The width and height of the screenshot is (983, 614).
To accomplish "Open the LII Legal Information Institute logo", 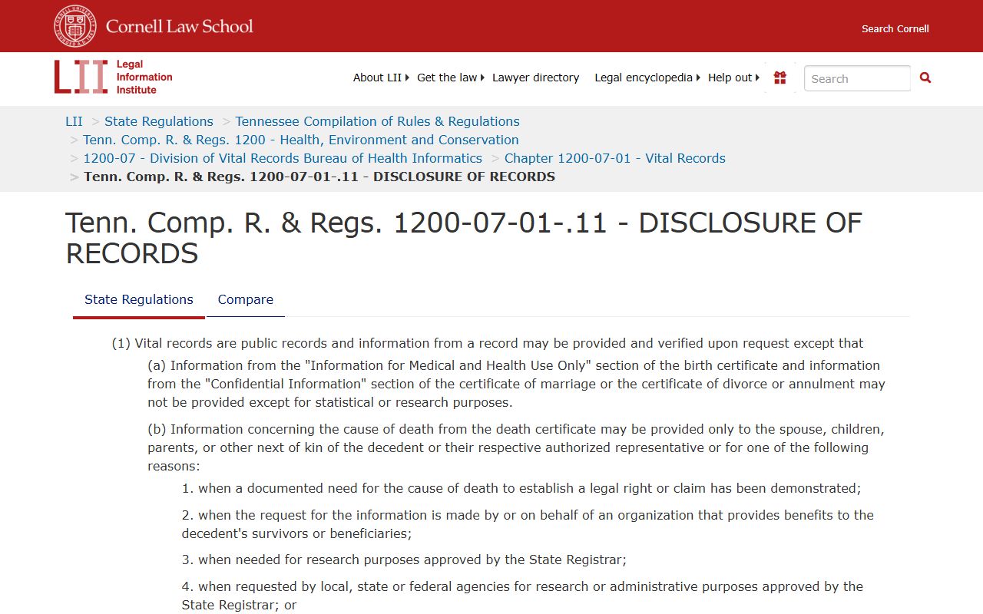I will (x=114, y=77).
